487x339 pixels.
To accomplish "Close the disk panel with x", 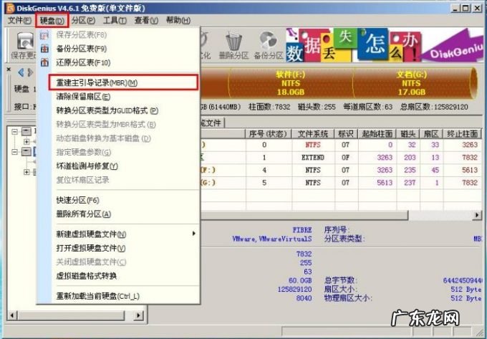I will [x=9, y=70].
